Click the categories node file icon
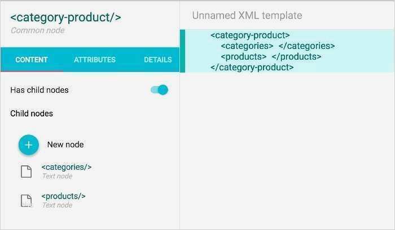This screenshot has height=230, width=395. pyautogui.click(x=27, y=172)
